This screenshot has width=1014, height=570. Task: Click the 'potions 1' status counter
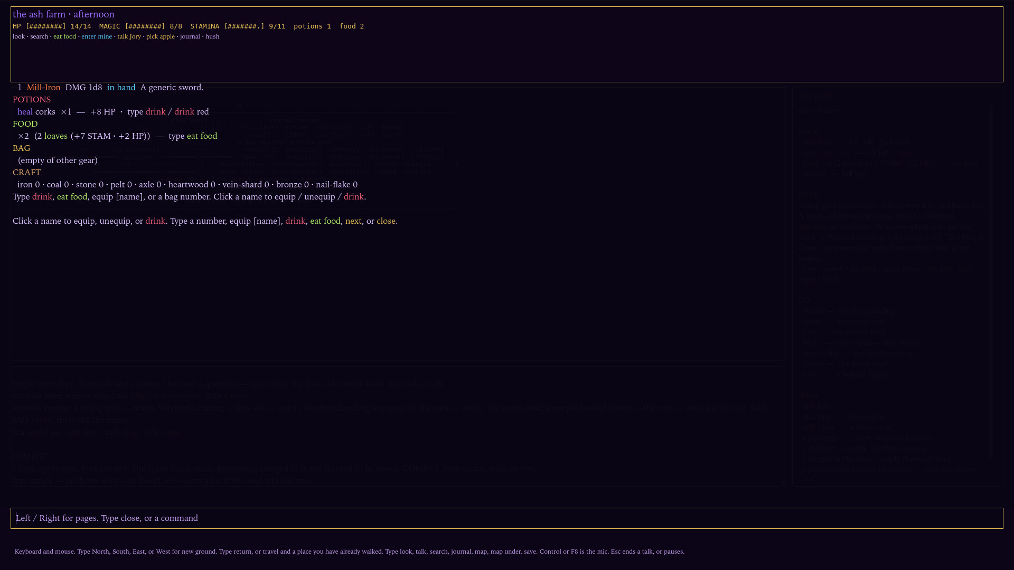pyautogui.click(x=312, y=26)
